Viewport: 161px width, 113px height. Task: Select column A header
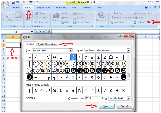pos(13,37)
